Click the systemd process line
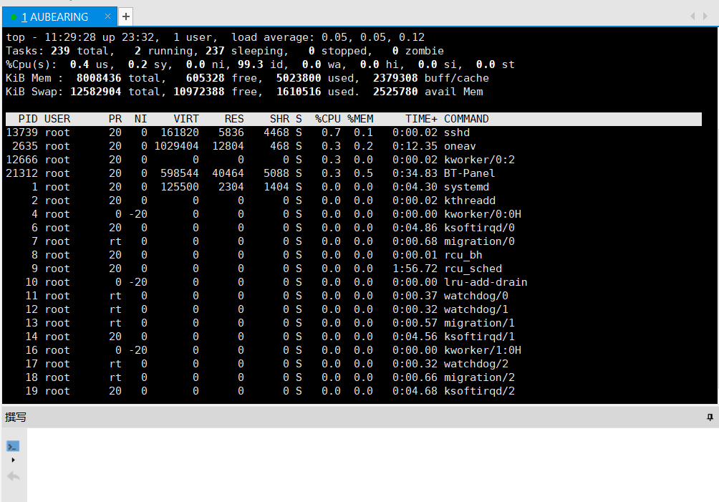This screenshot has height=502, width=719. click(x=353, y=187)
